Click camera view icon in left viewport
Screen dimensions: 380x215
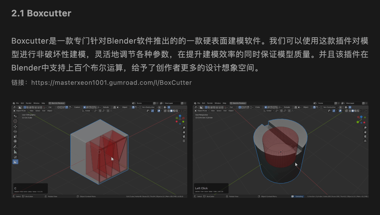(x=184, y=137)
